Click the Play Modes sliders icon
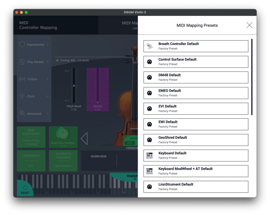 tap(22, 62)
